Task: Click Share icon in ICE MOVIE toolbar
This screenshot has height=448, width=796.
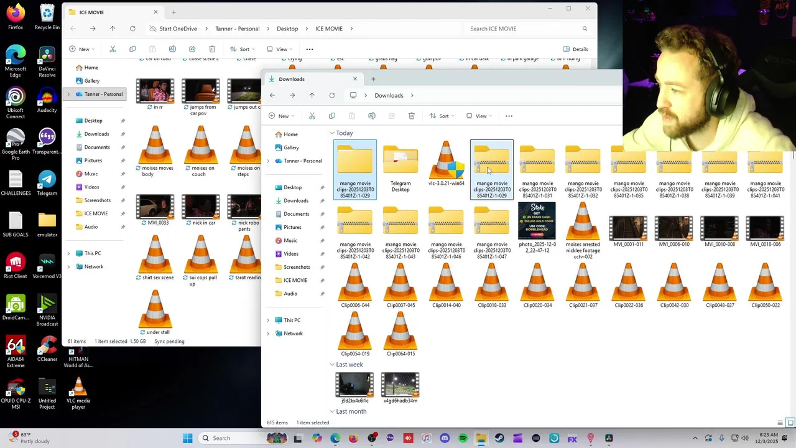Action: 192,49
